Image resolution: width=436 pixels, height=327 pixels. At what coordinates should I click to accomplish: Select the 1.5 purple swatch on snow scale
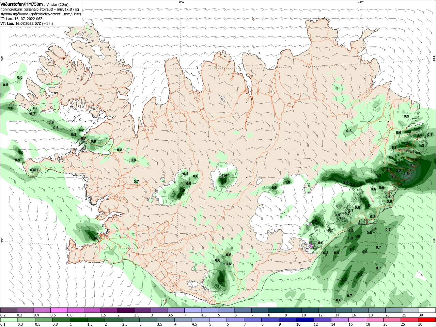(109, 310)
